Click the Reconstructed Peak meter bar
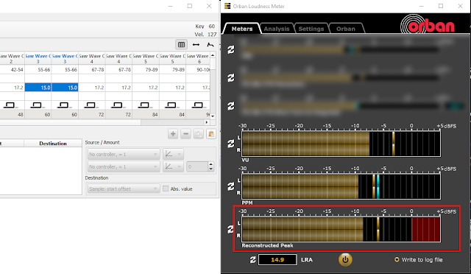Viewport: 471px width, 274px height. pyautogui.click(x=341, y=229)
